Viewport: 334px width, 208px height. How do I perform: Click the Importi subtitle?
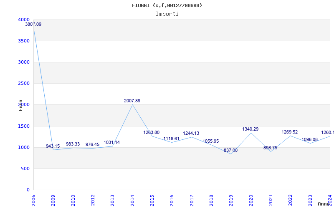167,14
